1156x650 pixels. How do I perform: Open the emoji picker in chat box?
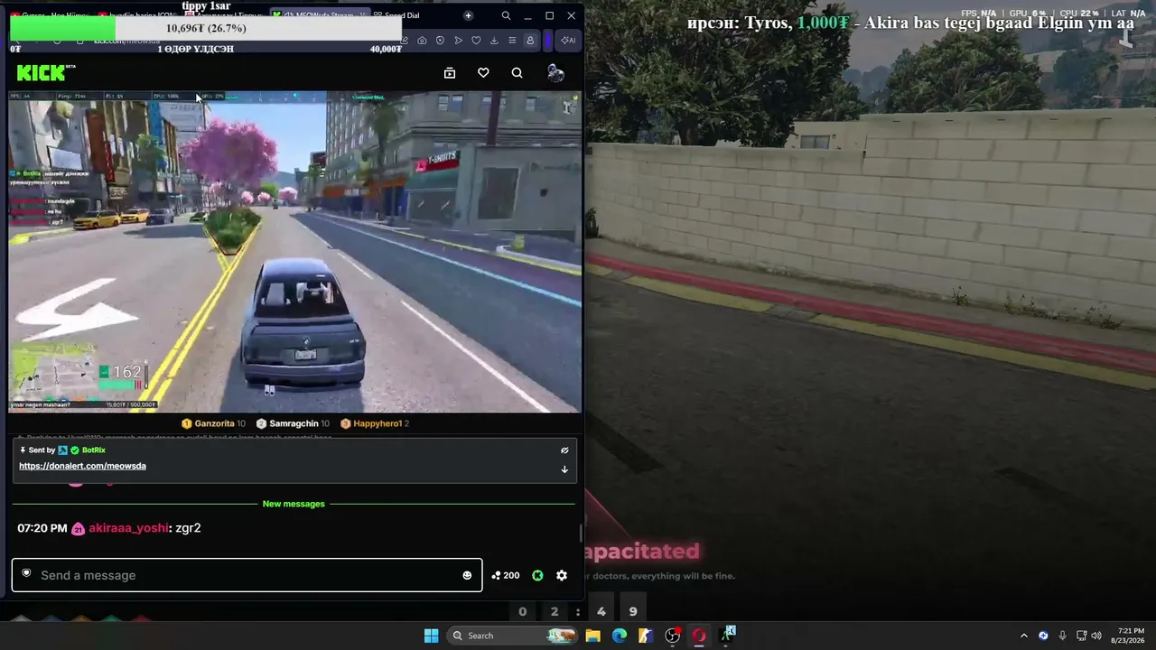coord(467,575)
